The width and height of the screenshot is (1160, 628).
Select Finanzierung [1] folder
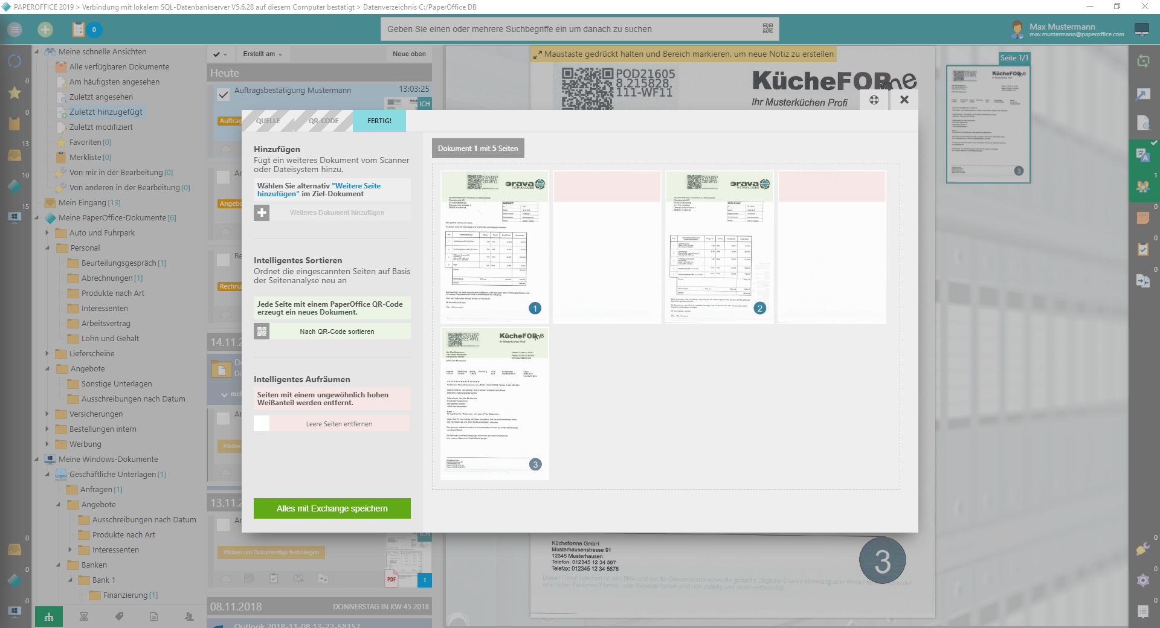pos(130,595)
